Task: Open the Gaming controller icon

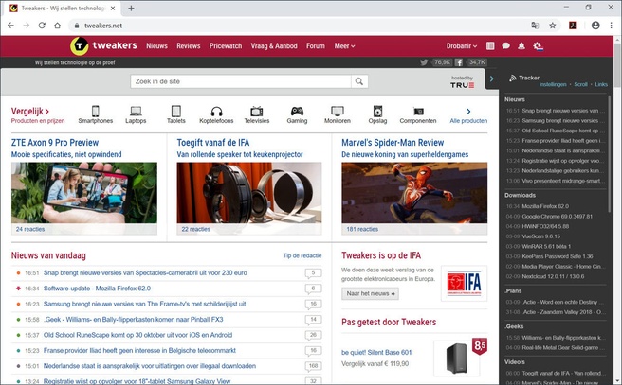Action: tap(297, 112)
